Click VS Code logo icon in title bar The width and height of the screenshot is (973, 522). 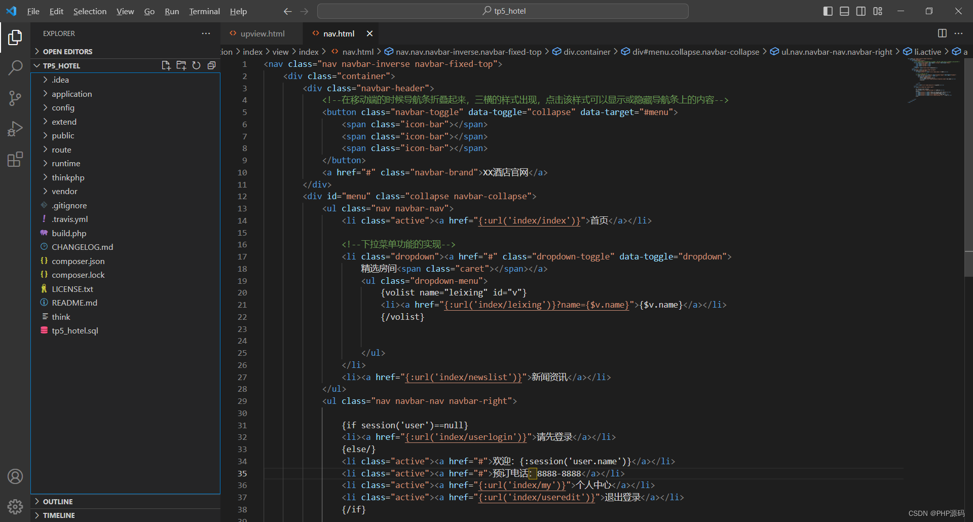(11, 11)
